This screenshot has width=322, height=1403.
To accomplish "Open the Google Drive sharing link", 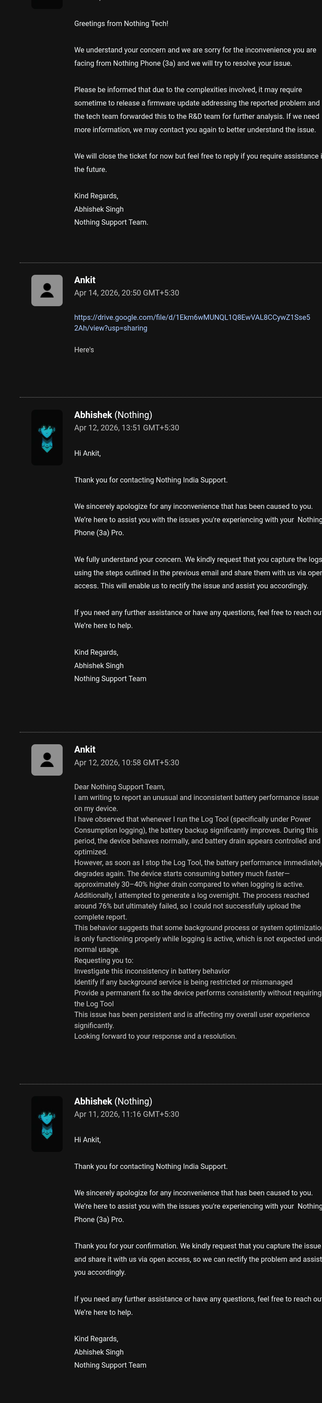I will (192, 323).
